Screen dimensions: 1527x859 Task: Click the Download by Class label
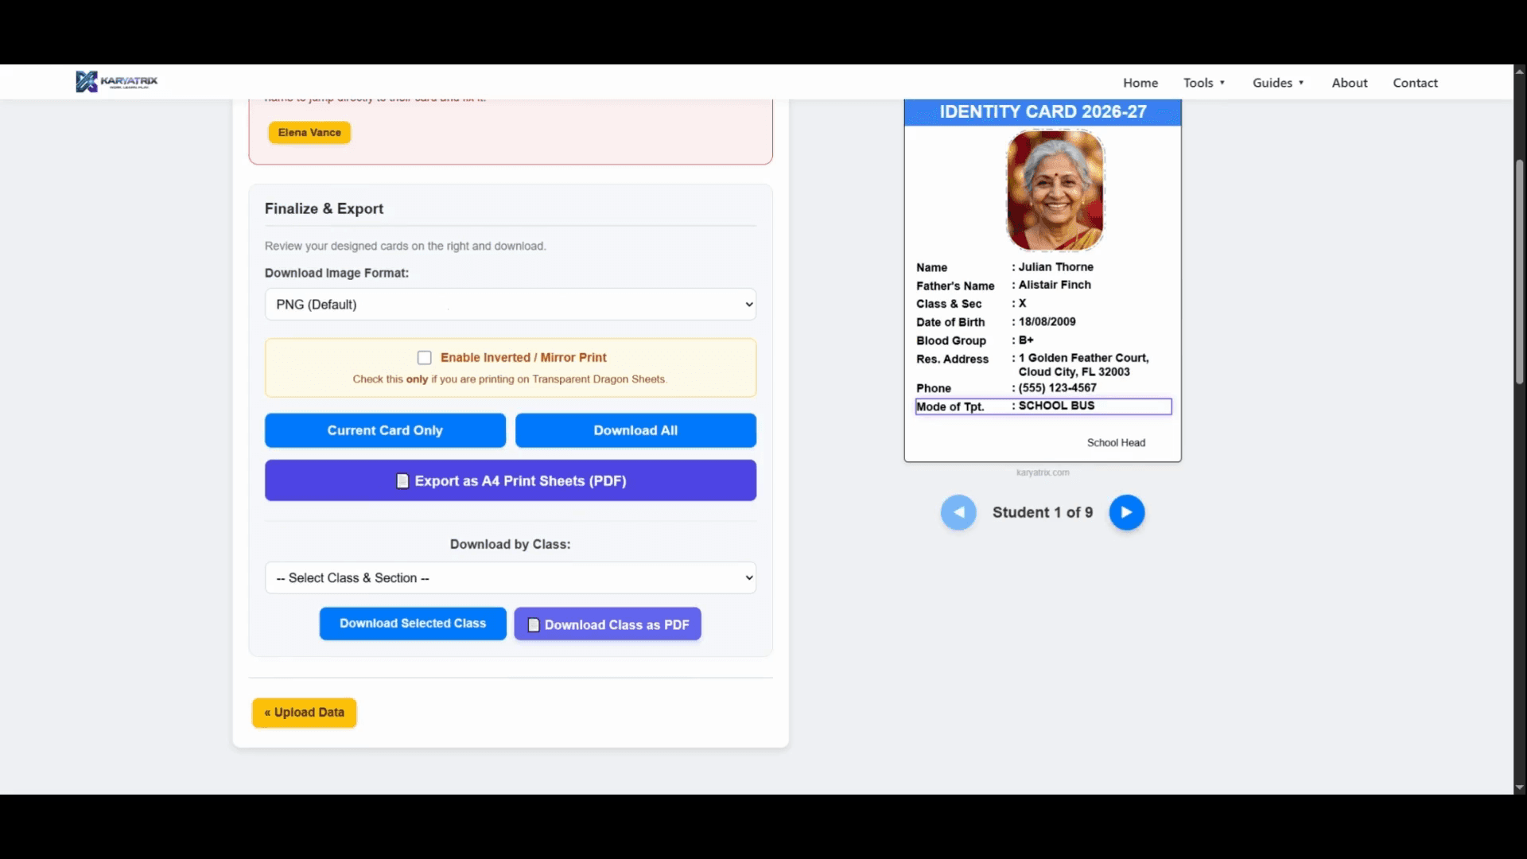click(x=511, y=545)
